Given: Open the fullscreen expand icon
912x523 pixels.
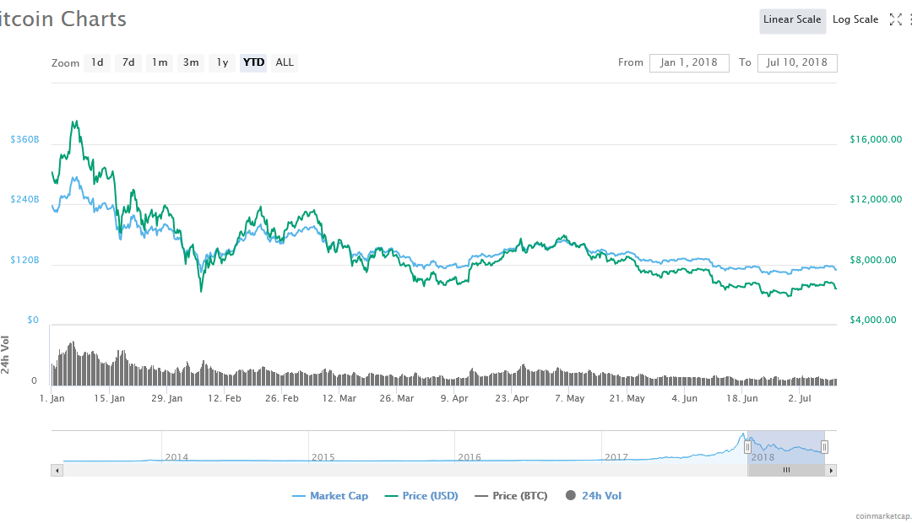Looking at the screenshot, I should point(896,19).
